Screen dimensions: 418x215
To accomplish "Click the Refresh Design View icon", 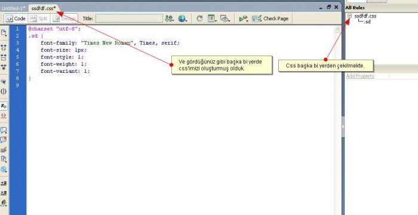I will tap(199, 19).
